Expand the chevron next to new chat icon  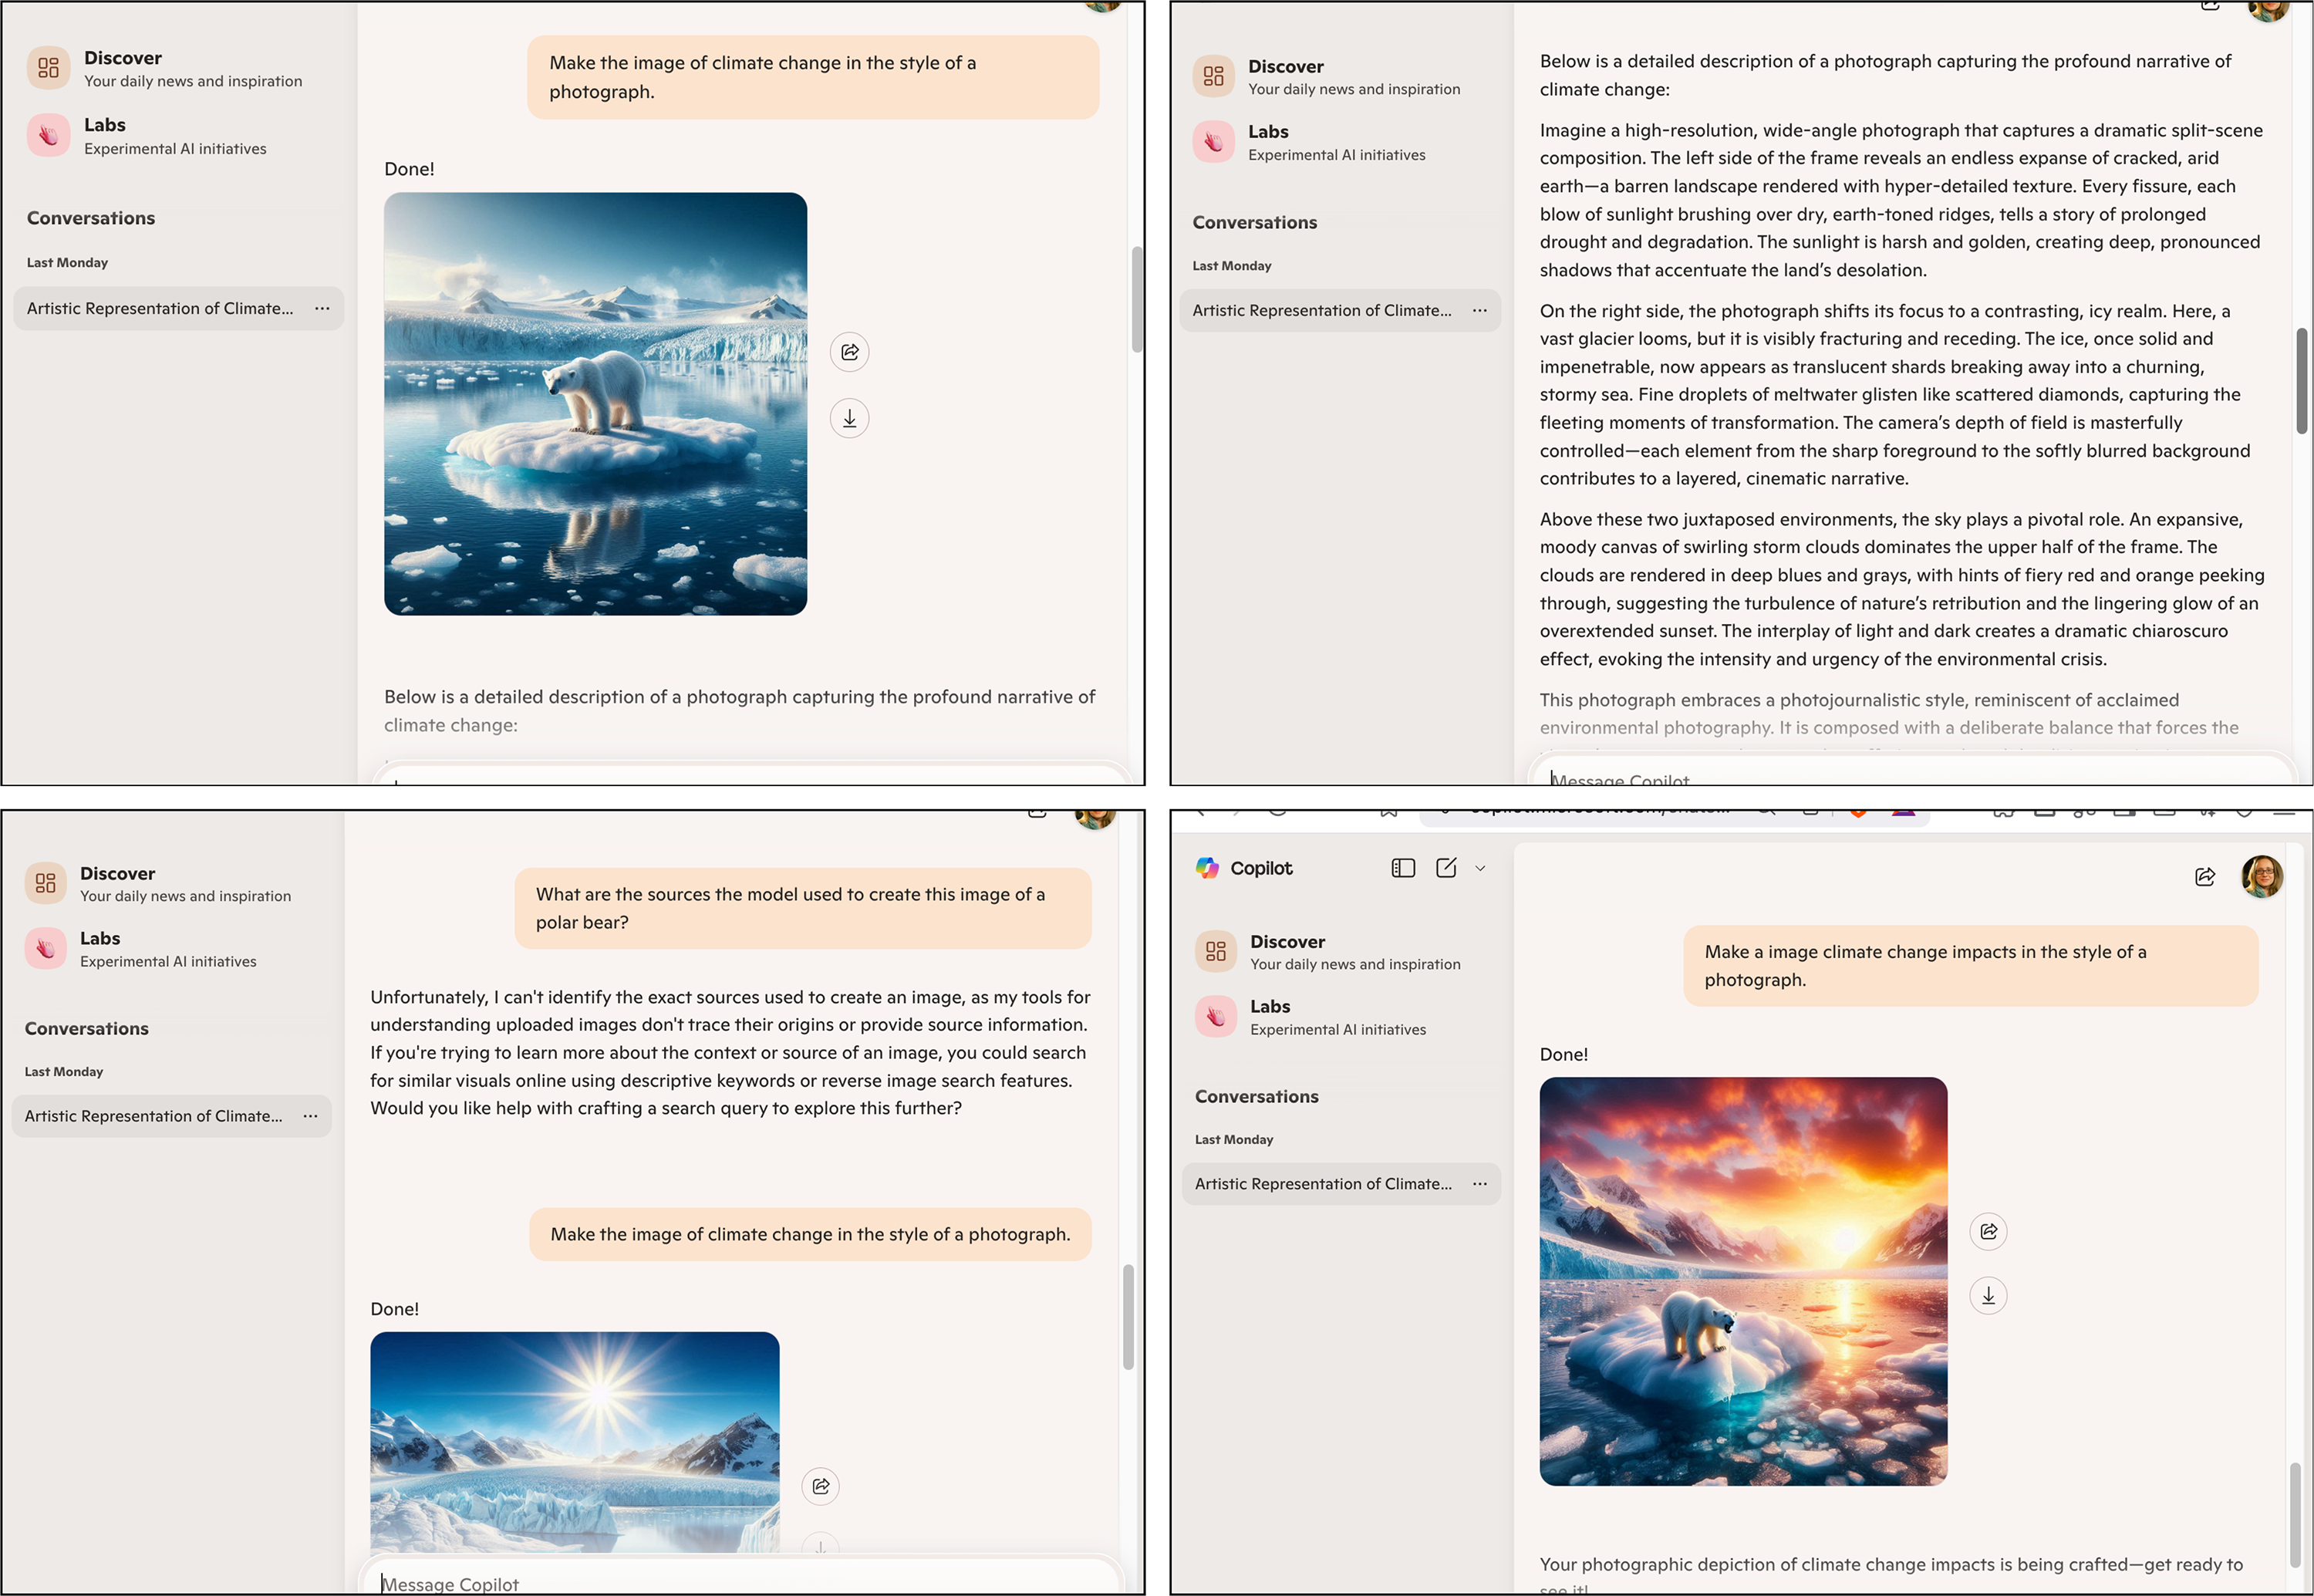pos(1480,868)
